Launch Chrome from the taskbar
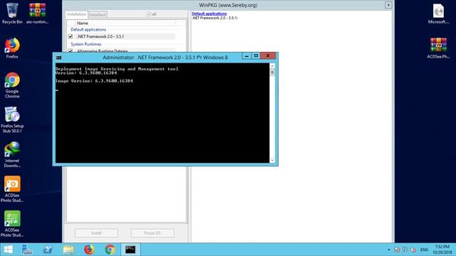This screenshot has height=256, width=456. pyautogui.click(x=110, y=250)
